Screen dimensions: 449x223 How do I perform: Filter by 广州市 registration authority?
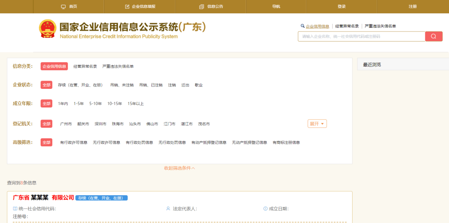tap(66, 124)
